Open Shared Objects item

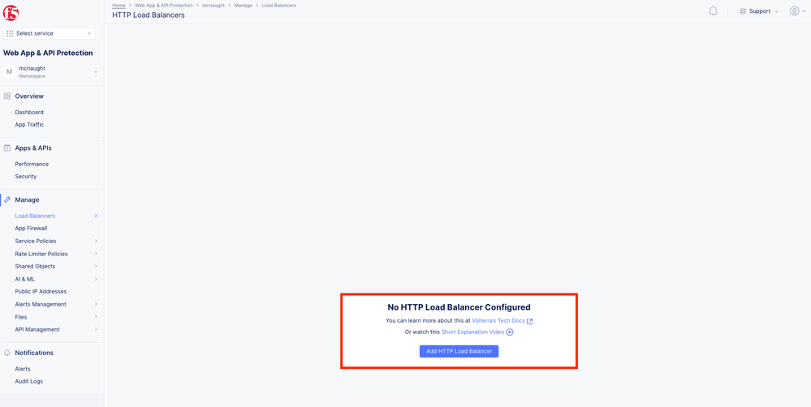tap(35, 267)
